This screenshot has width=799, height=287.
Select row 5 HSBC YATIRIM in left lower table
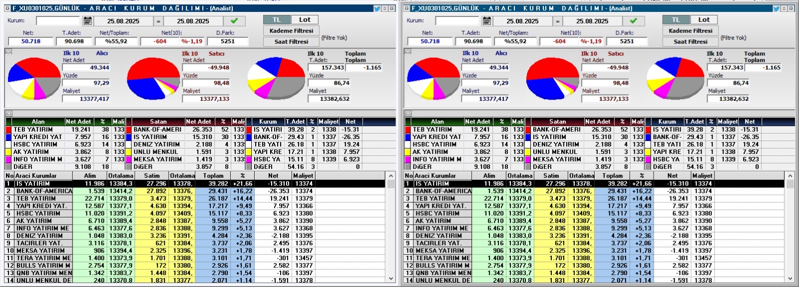click(195, 214)
